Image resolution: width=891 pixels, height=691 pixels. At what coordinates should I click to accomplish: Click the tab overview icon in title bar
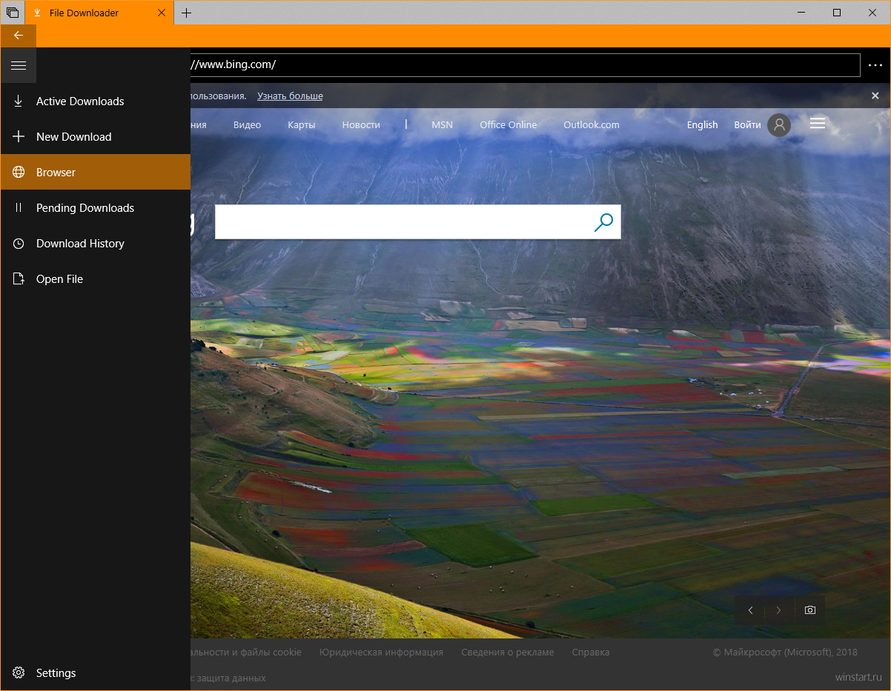tap(13, 13)
